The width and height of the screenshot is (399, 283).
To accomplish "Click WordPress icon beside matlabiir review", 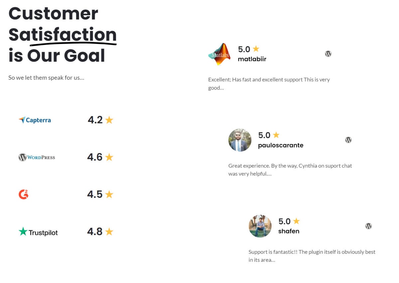I will click(328, 54).
